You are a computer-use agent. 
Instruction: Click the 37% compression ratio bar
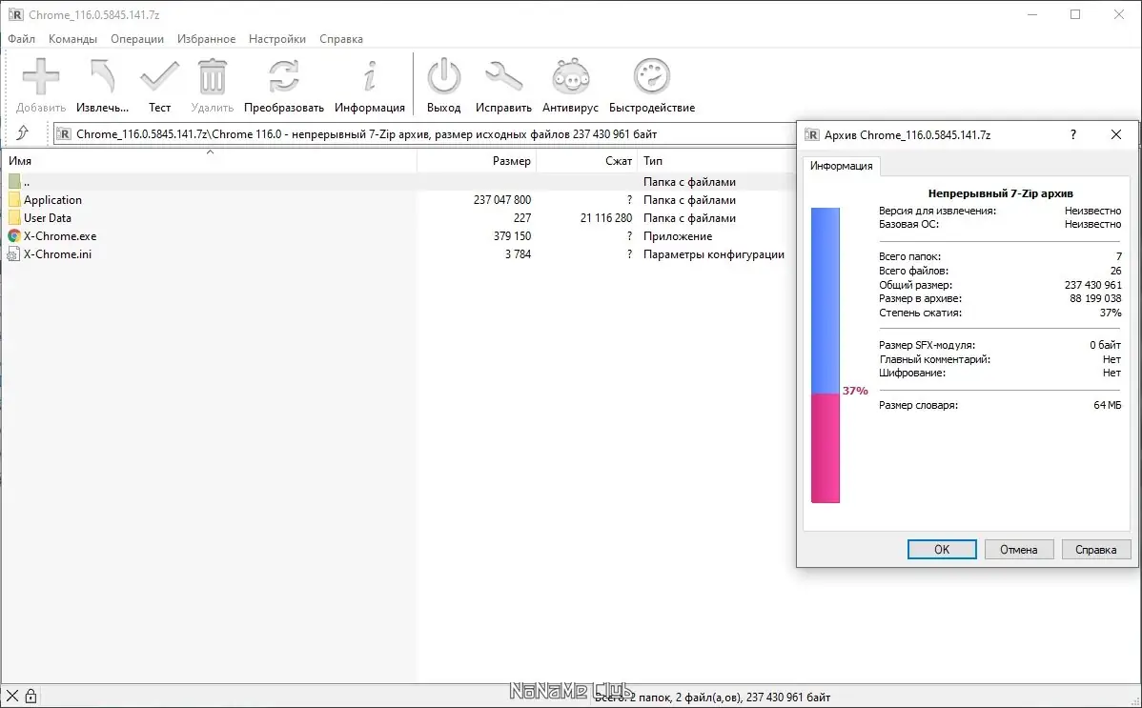coord(826,355)
